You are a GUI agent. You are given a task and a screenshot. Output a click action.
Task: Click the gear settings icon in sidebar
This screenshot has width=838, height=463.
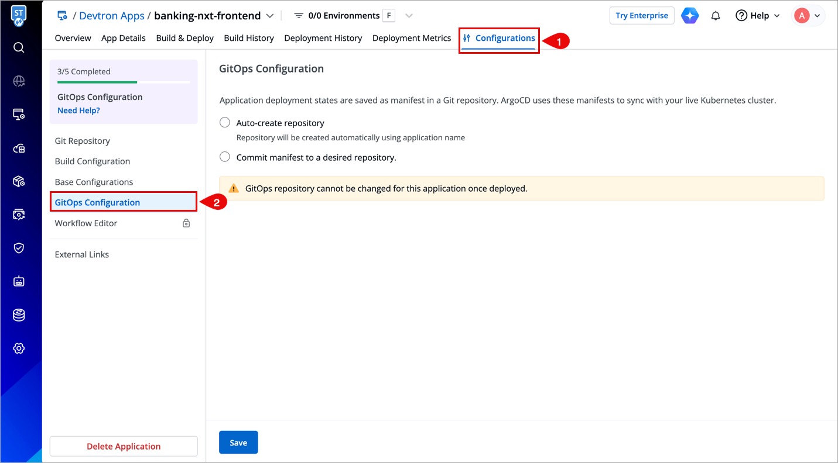19,348
